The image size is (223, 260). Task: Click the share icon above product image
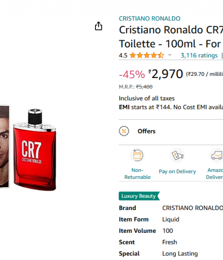pos(99,26)
